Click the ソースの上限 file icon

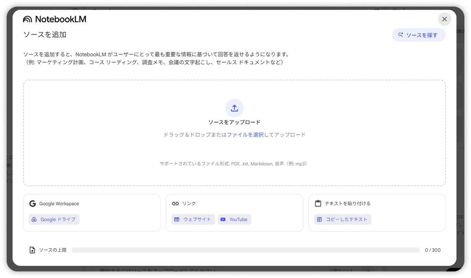click(33, 250)
